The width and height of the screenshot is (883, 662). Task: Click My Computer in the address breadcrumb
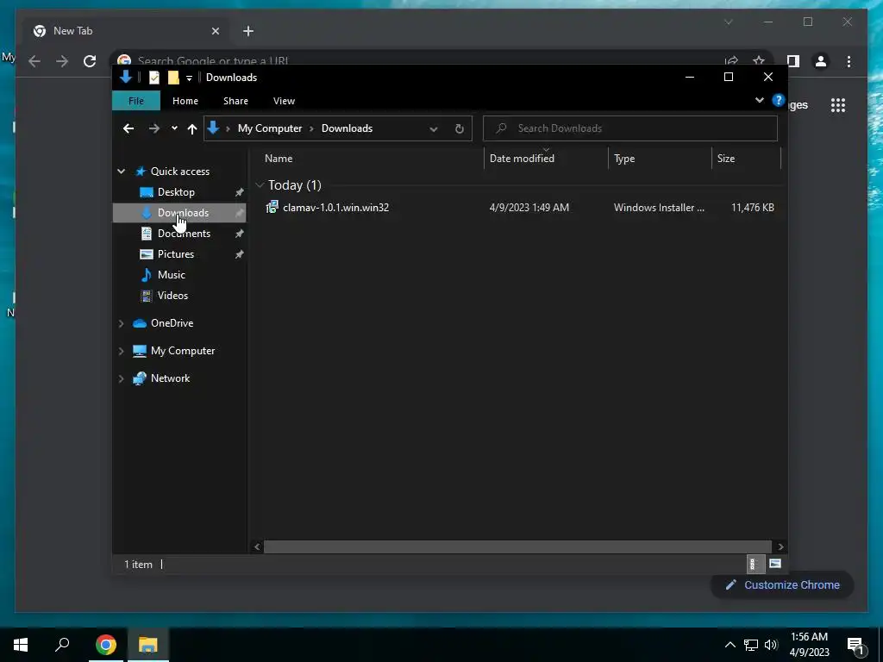(x=270, y=128)
